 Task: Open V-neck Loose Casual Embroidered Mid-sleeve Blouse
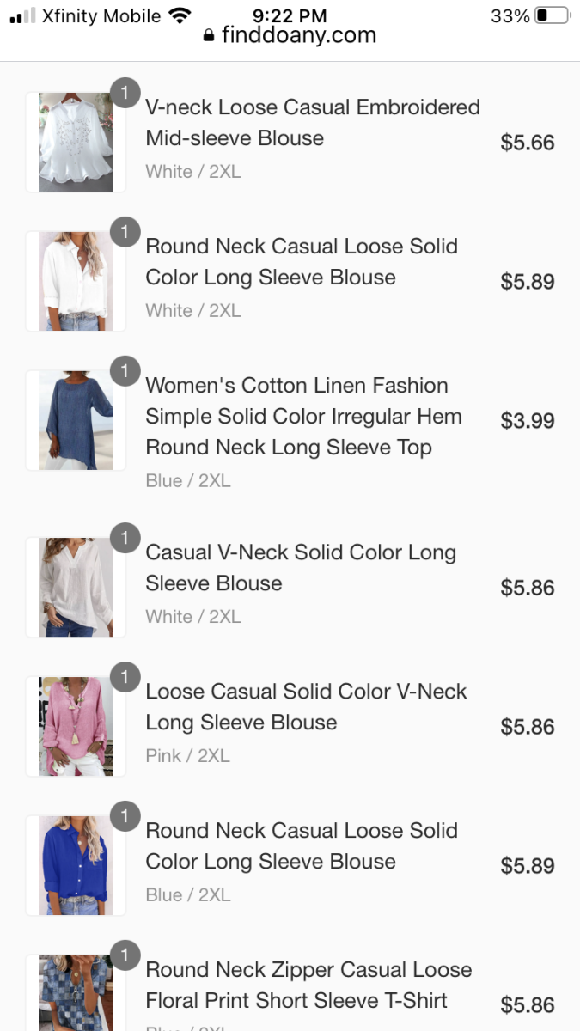pos(313,123)
